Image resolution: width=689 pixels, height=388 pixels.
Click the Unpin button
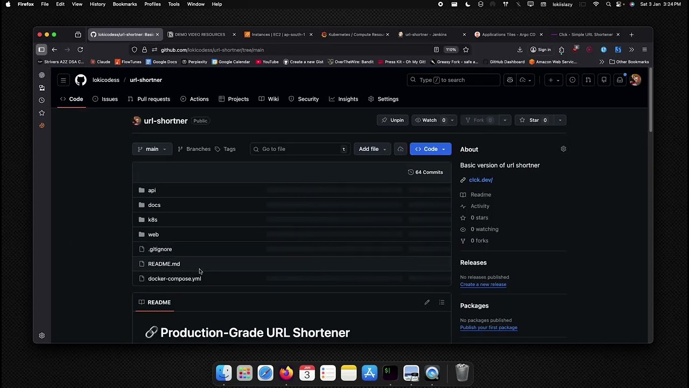[x=392, y=120]
